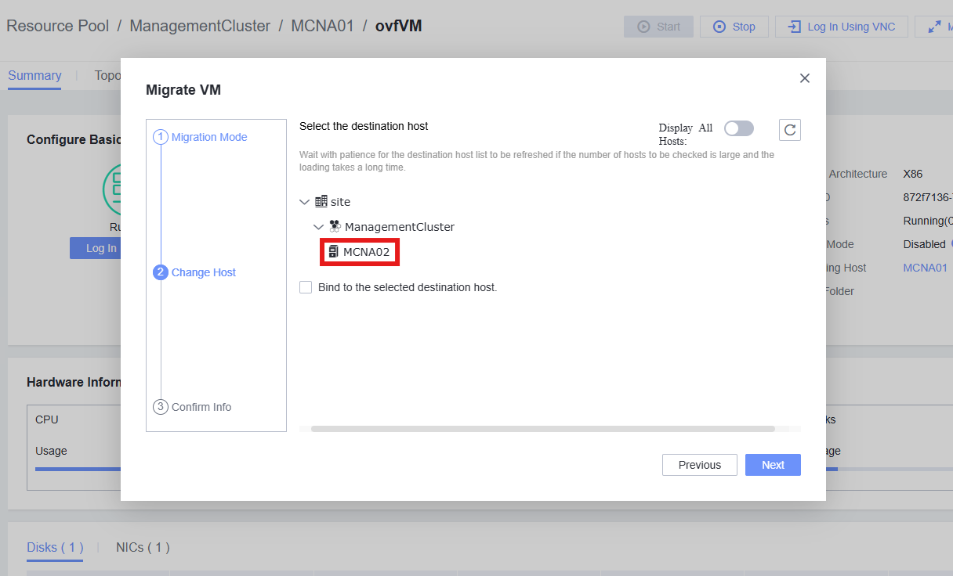The width and height of the screenshot is (953, 576).
Task: Collapse the ManagementCluster tree node
Action: [x=318, y=226]
